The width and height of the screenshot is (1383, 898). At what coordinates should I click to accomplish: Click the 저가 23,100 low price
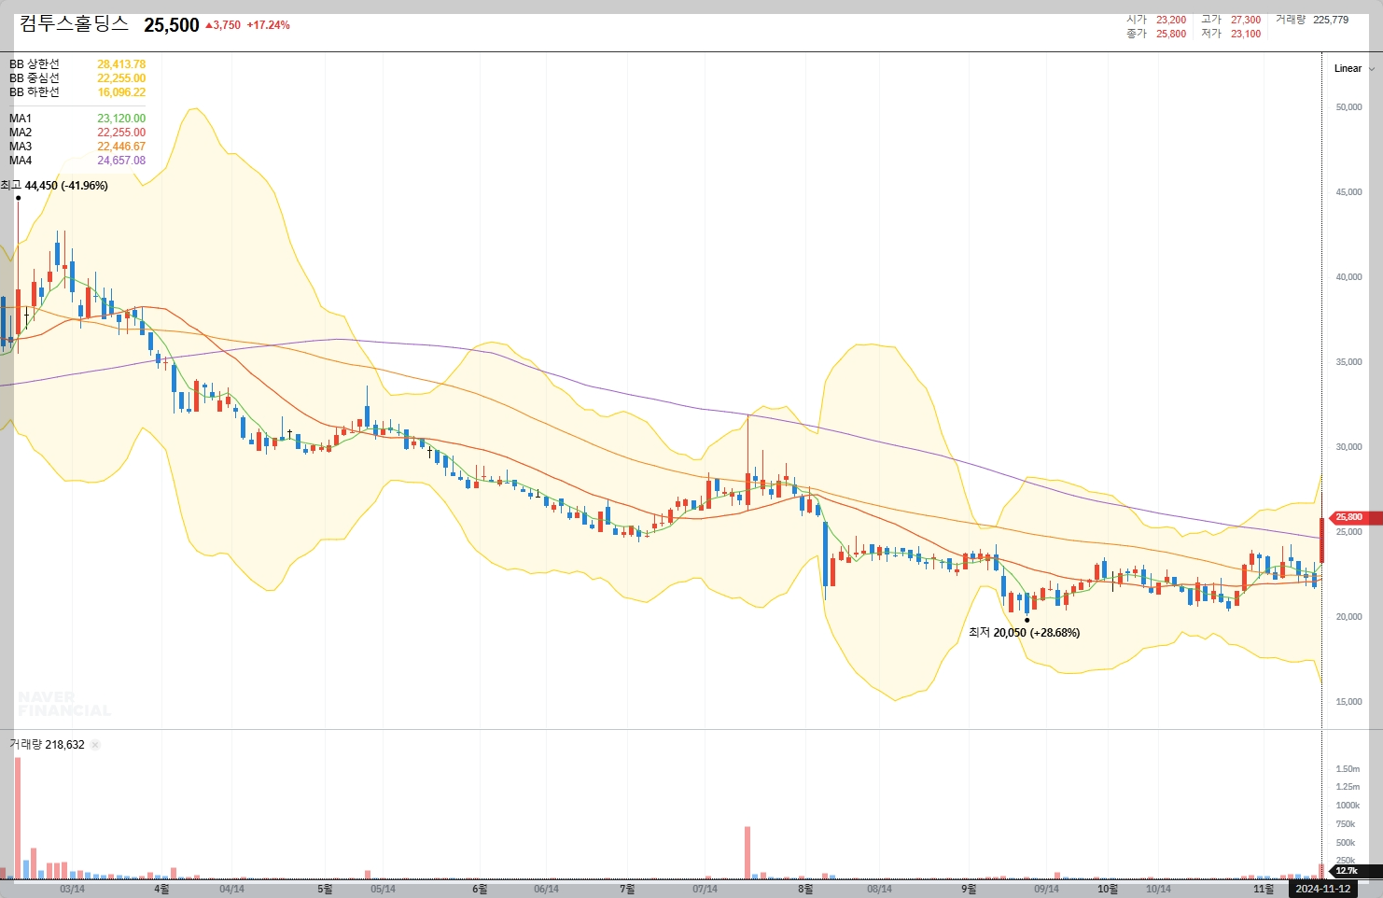point(1231,34)
